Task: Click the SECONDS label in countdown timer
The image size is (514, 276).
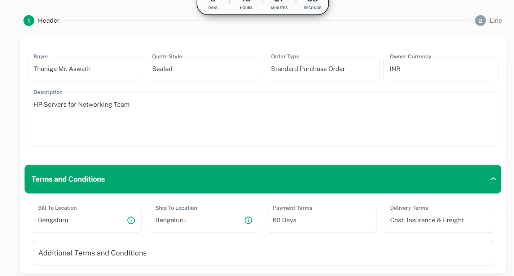Action: (x=312, y=8)
